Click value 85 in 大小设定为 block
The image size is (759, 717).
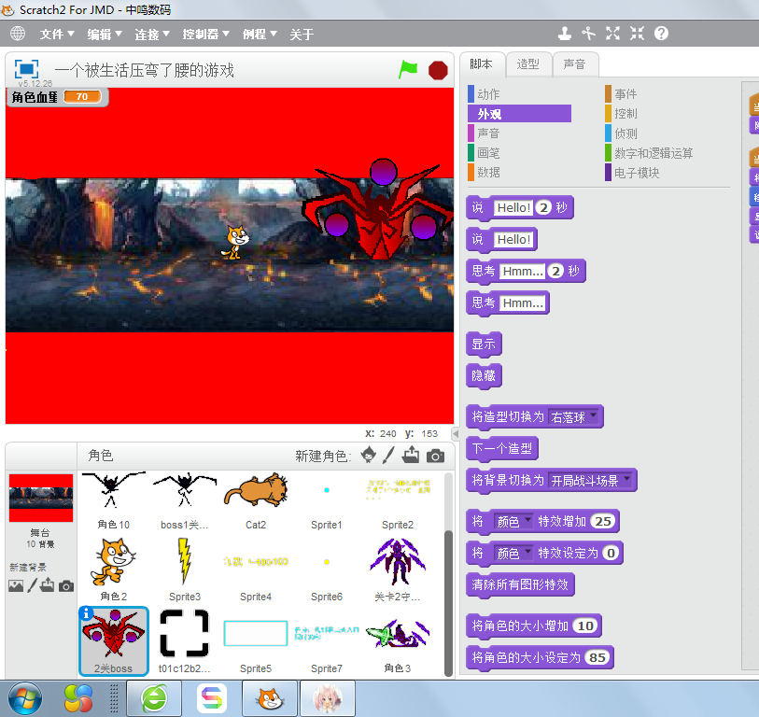pos(597,657)
